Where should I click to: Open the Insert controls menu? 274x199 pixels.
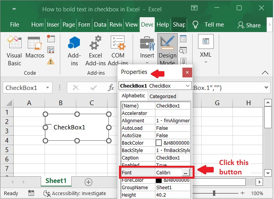(x=147, y=50)
